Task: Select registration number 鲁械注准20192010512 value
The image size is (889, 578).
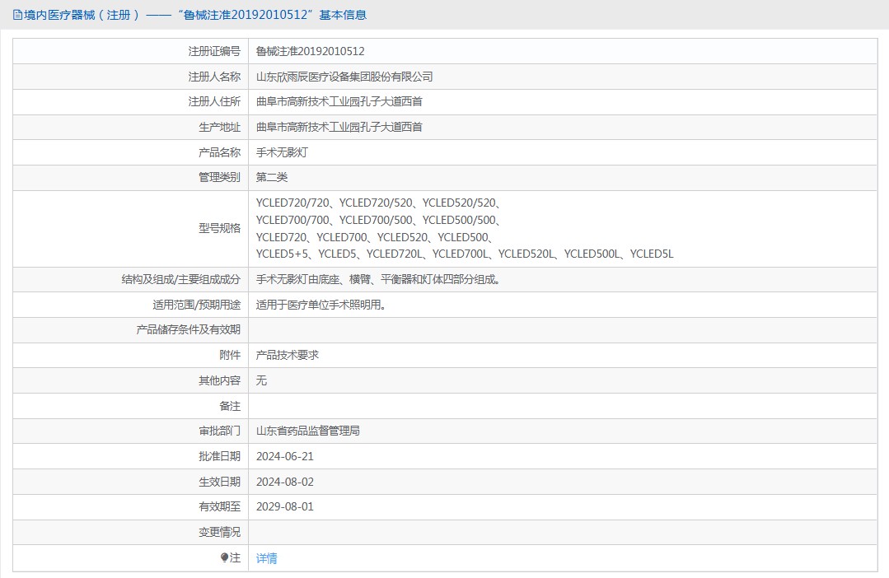Action: coord(310,52)
